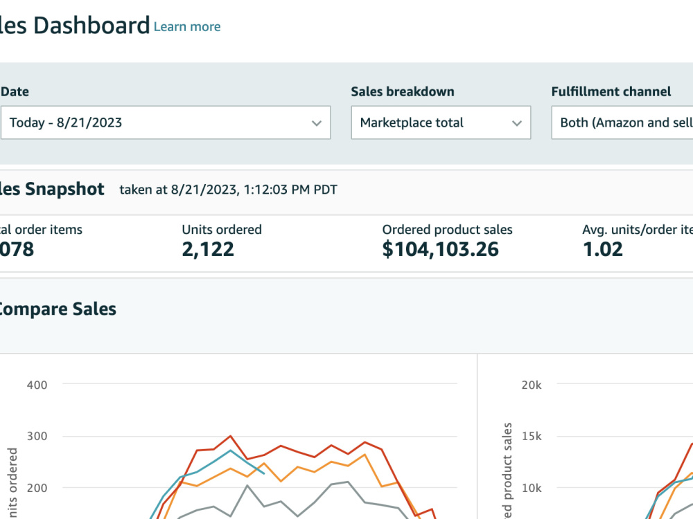
Task: Open the Sales breakdown Marketplace total dropdown
Action: point(441,122)
